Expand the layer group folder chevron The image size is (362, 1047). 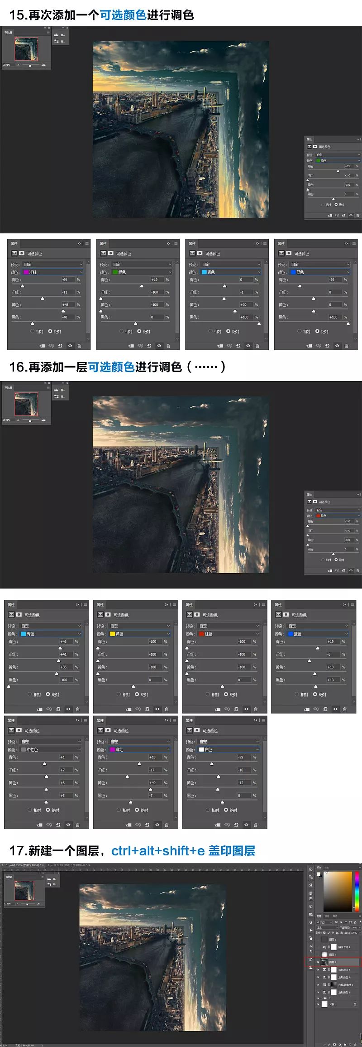pyautogui.click(x=321, y=998)
